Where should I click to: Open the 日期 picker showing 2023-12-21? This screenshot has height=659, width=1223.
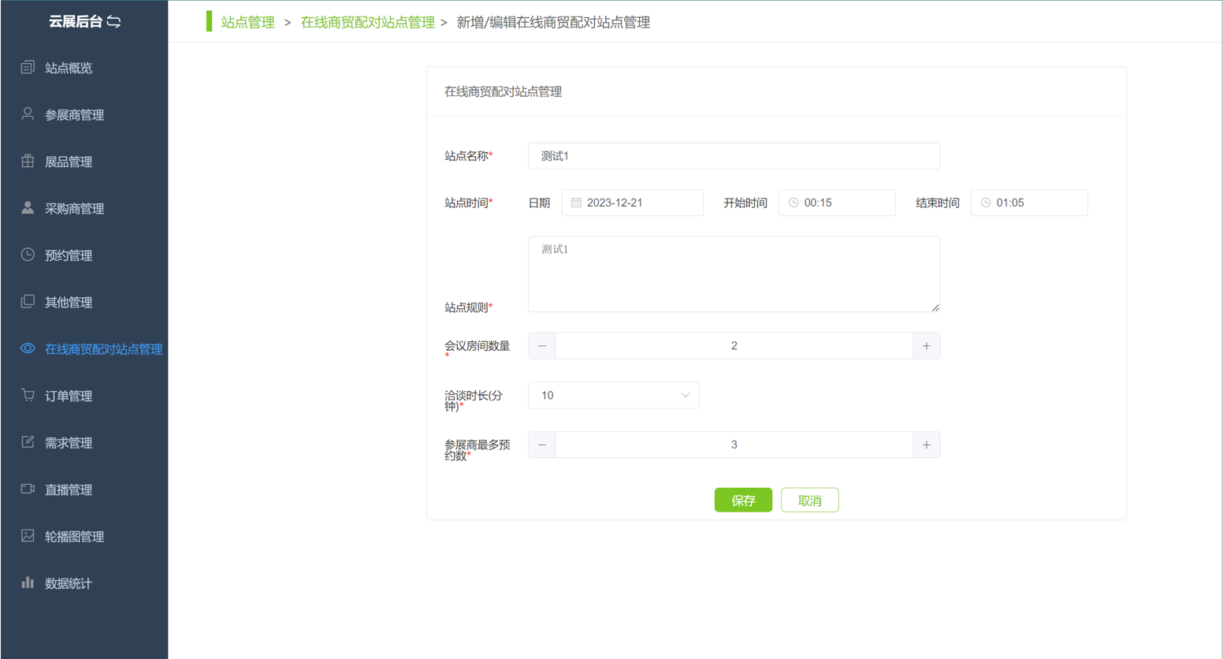pyautogui.click(x=632, y=203)
